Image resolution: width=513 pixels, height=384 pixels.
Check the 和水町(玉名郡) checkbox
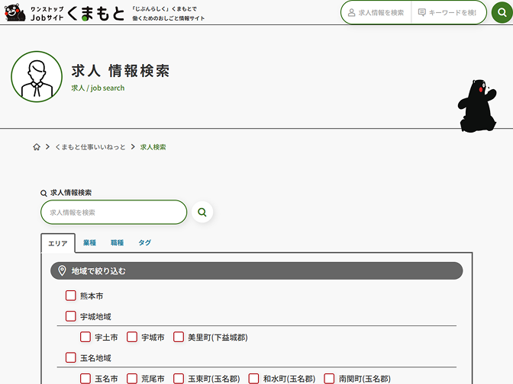point(254,379)
